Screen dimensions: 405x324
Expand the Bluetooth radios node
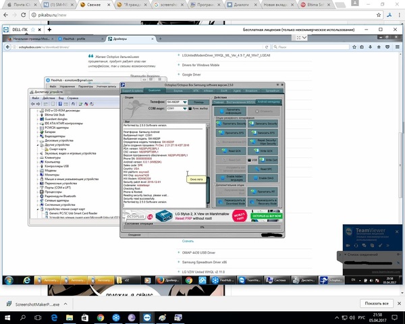[x=37, y=196]
